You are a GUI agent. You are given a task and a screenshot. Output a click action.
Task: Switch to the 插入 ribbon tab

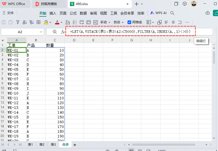tap(53, 13)
